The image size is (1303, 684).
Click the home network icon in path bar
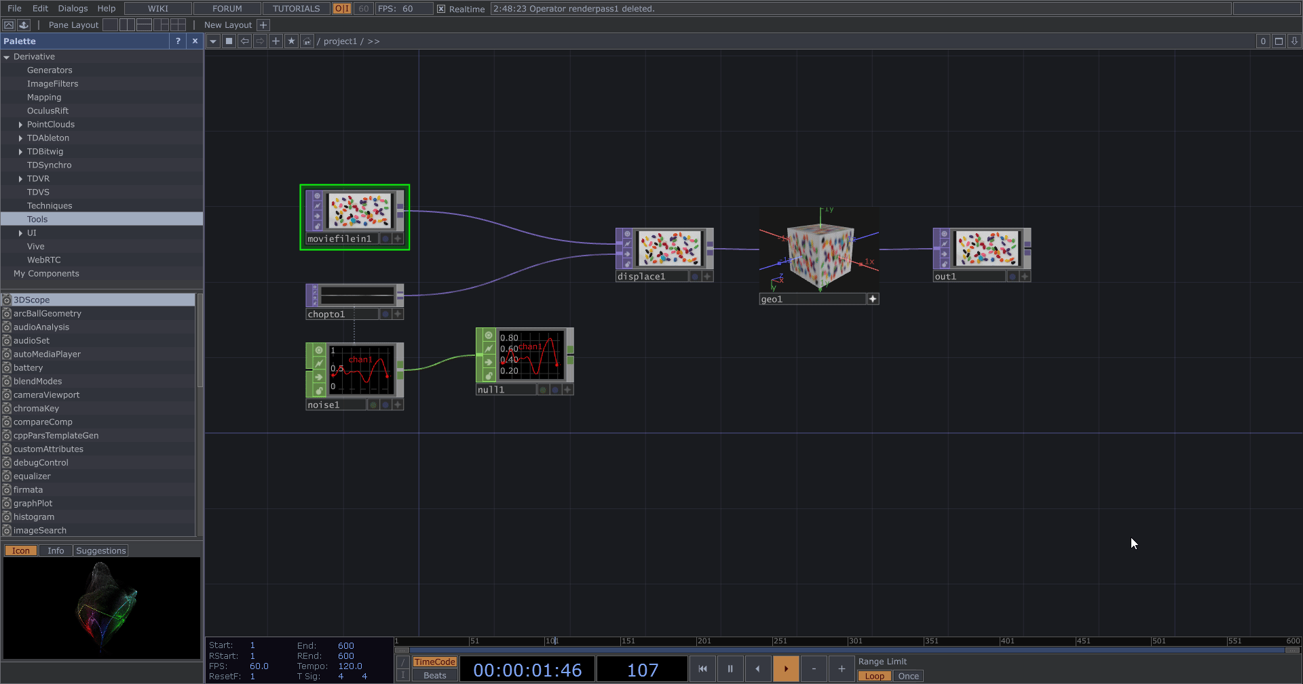coord(307,41)
